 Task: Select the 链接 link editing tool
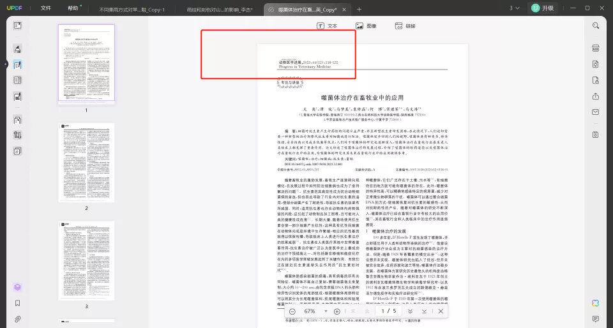[405, 26]
